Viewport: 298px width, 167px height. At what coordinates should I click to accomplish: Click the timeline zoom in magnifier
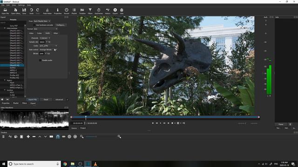pyautogui.click(x=119, y=136)
